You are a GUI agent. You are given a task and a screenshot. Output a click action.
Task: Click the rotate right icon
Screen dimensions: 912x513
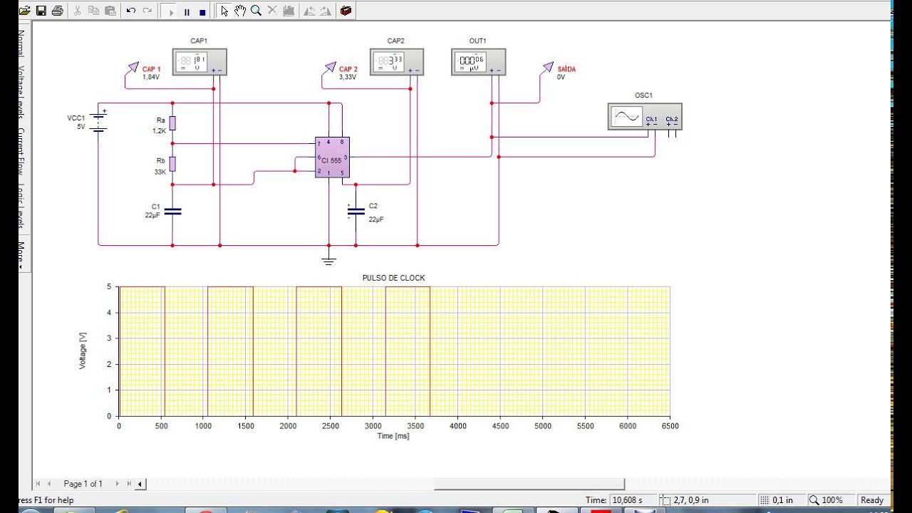coord(326,11)
